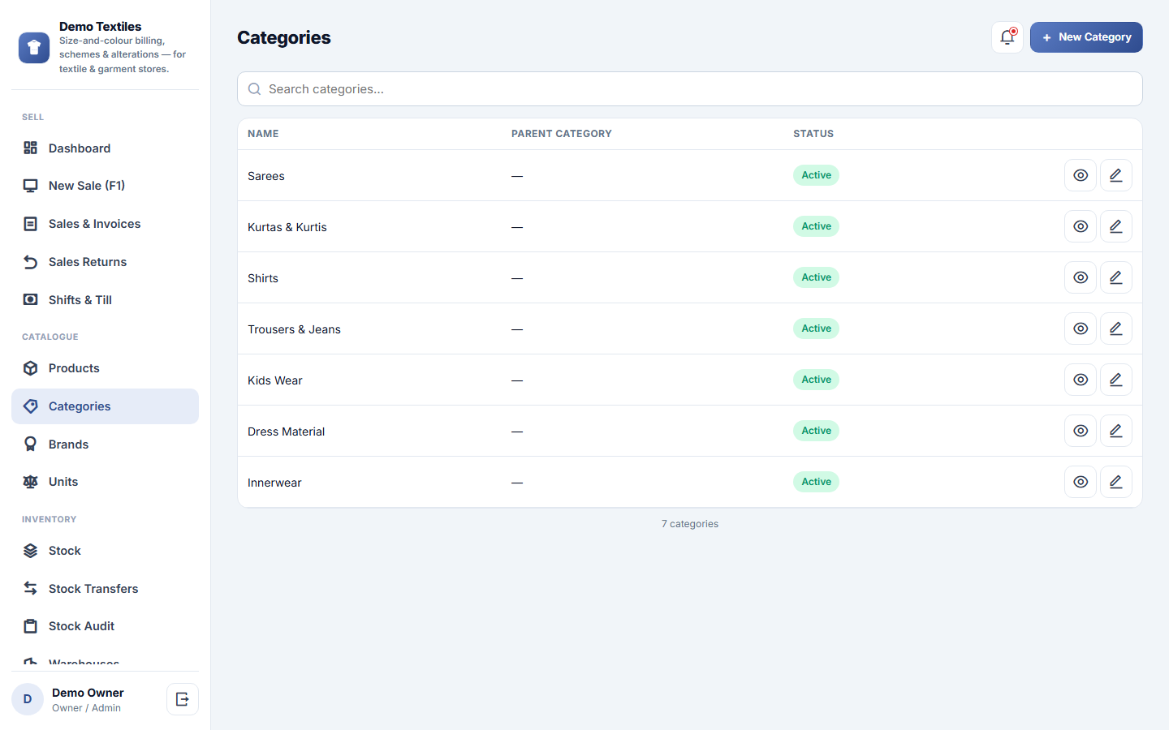Click the PARENT CATEGORY column header
Viewport: 1169px width, 730px height.
(562, 134)
